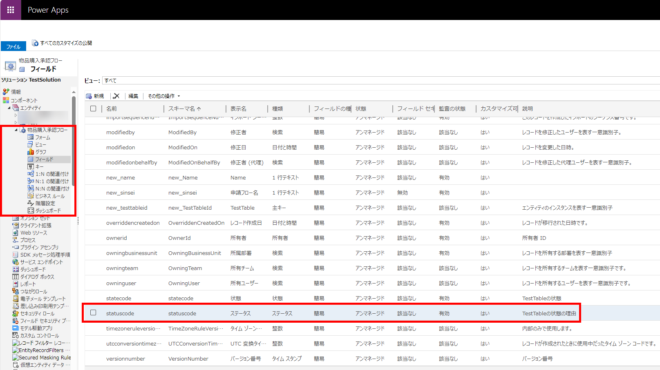Expand the first blurred entity node
Image resolution: width=660 pixels, height=370 pixels.
16,115
